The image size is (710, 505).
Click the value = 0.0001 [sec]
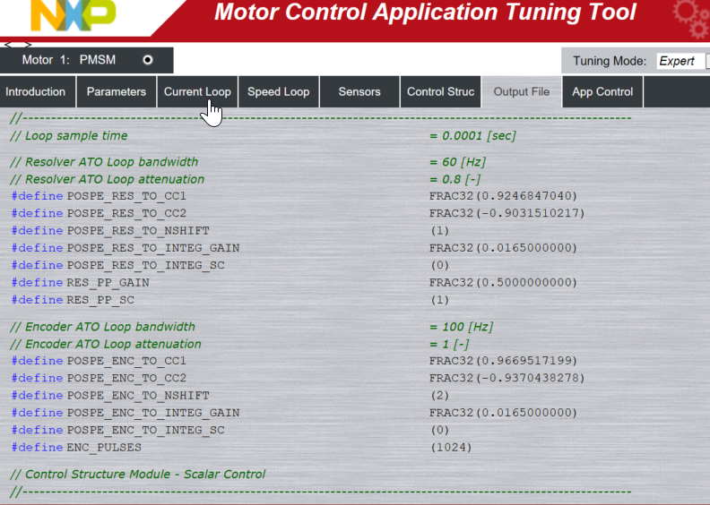click(472, 135)
